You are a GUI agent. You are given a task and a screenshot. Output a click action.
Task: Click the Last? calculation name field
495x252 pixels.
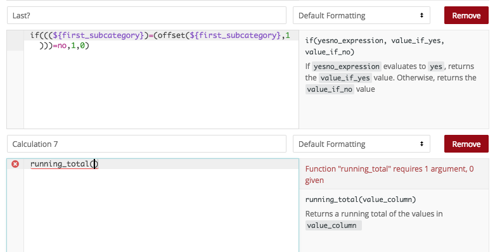pos(146,15)
